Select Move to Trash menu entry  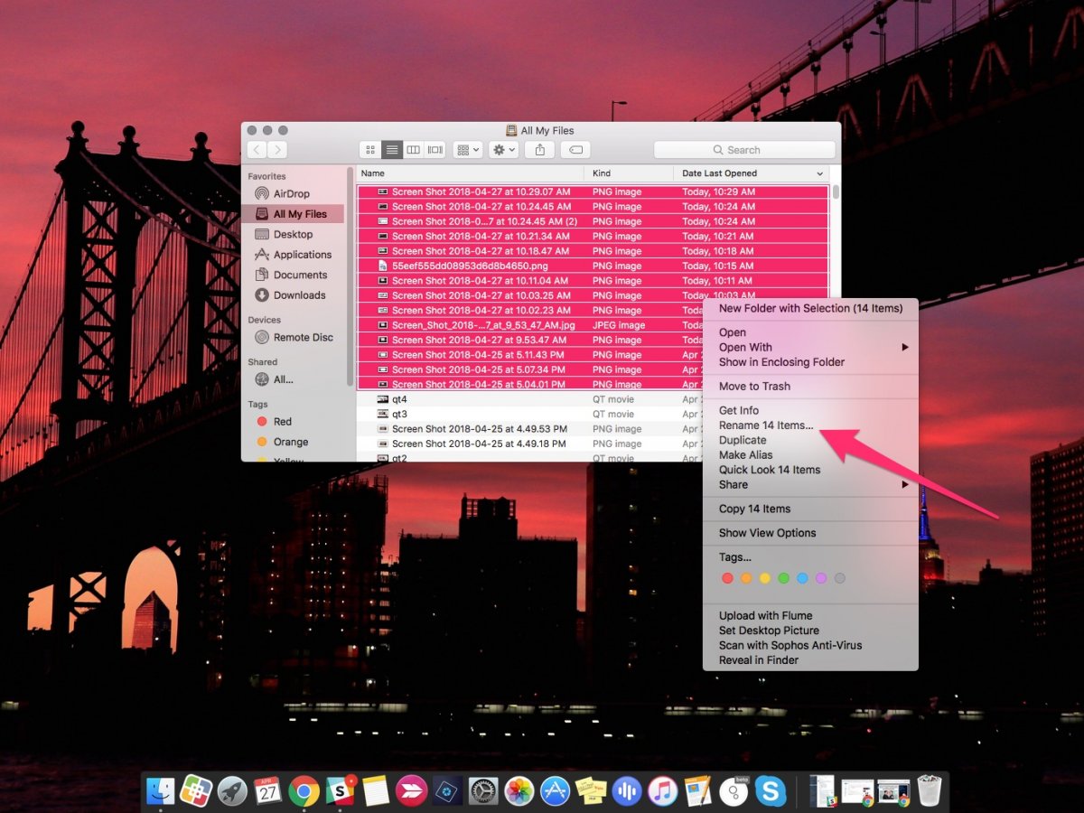point(754,386)
